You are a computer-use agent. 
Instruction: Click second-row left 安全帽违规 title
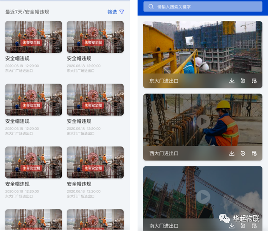pos(17,121)
